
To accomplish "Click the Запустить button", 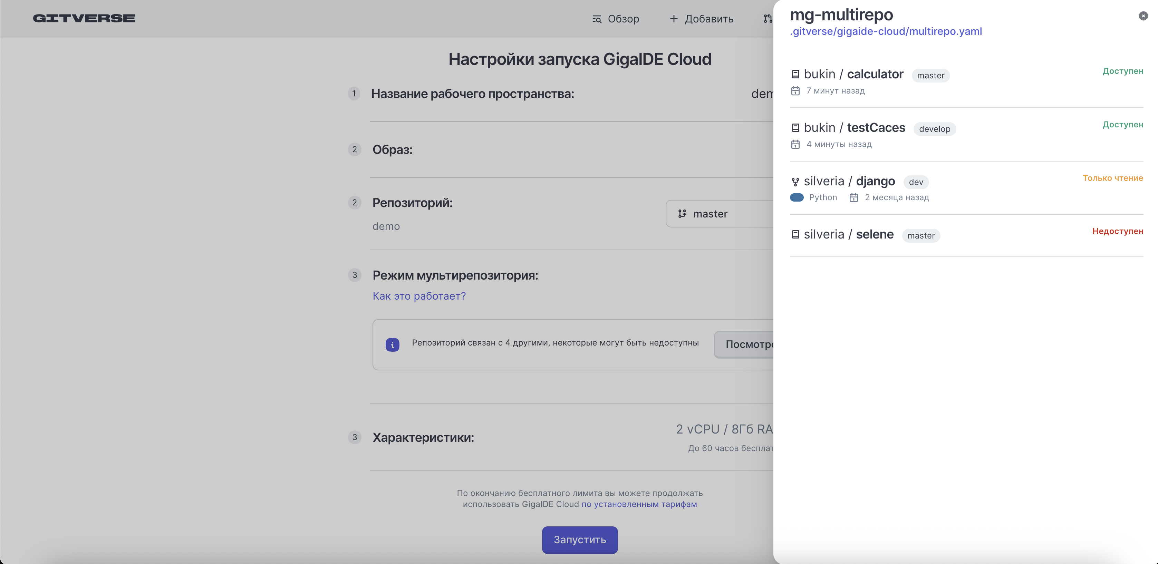I will 579,540.
